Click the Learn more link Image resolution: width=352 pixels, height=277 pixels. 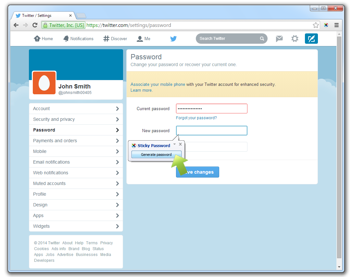pos(141,90)
